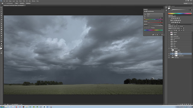Select the Lasso tool in the toolbar
193x108 pixels.
click(1, 12)
